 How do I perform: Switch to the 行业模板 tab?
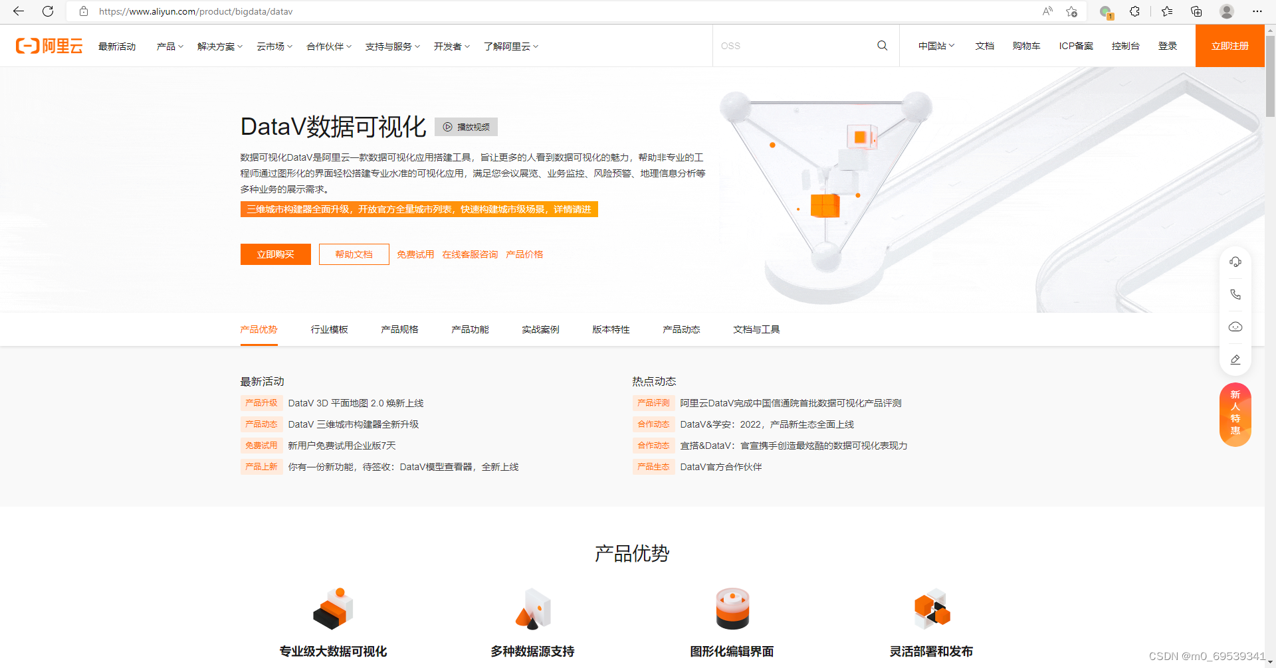tap(329, 329)
